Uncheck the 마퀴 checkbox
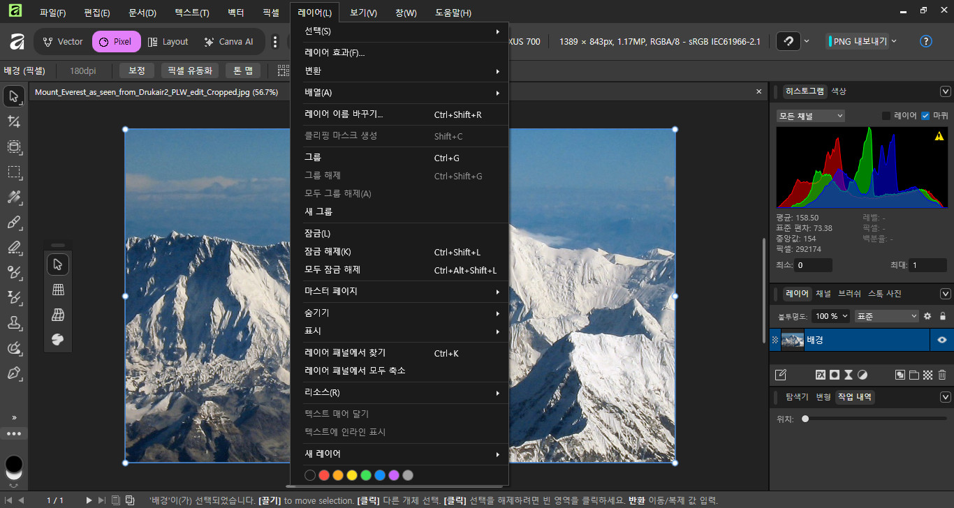Viewport: 954px width, 508px height. 925,116
